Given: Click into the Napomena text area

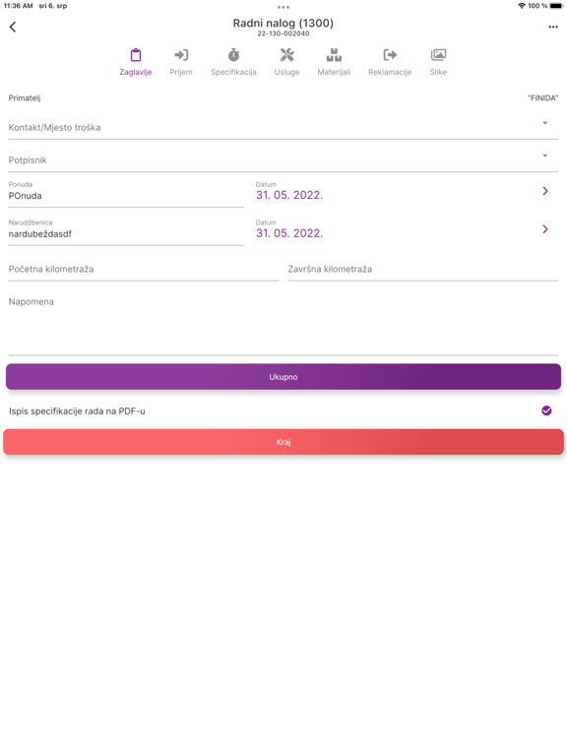Looking at the screenshot, I should click(x=283, y=323).
